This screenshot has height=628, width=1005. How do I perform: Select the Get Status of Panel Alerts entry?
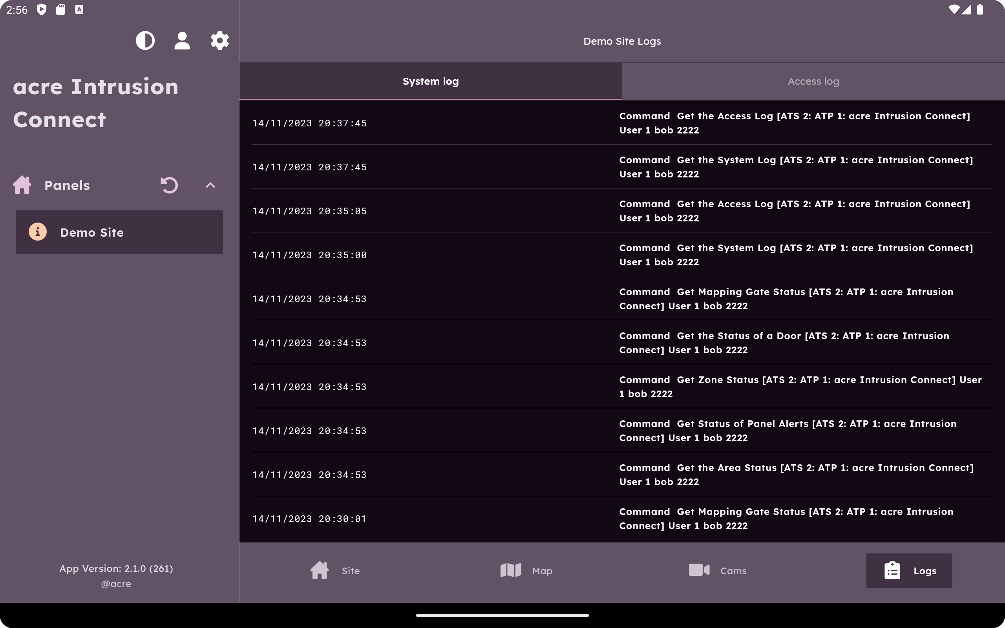click(x=622, y=431)
